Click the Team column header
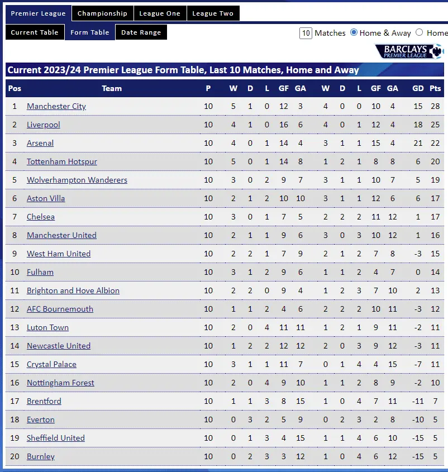448x472 pixels. point(112,88)
